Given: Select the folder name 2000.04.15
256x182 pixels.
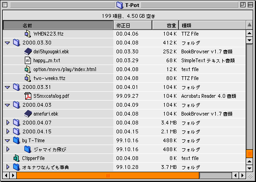Looking at the screenshot, I should click(37, 131).
